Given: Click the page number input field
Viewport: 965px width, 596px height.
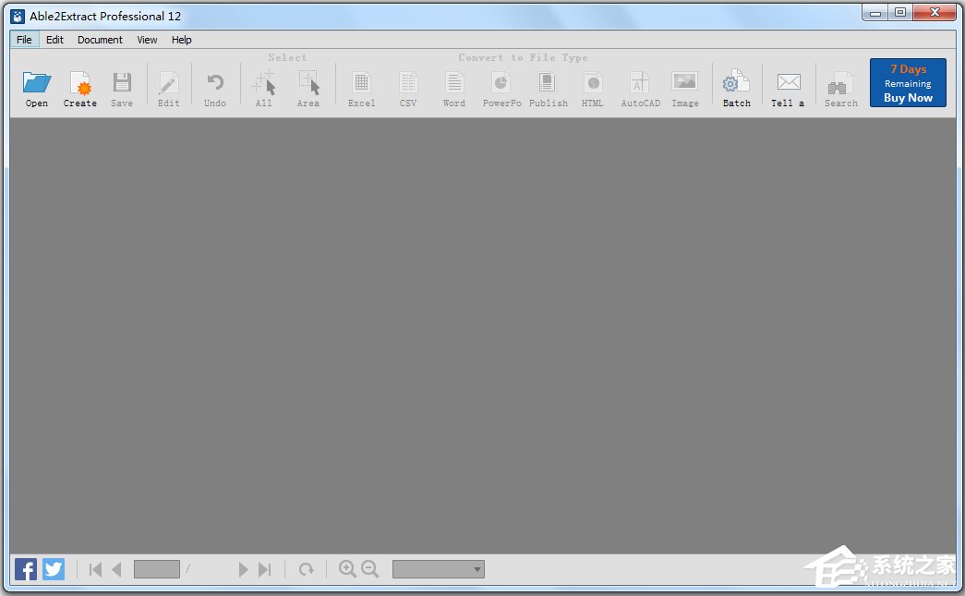Looking at the screenshot, I should click(157, 569).
